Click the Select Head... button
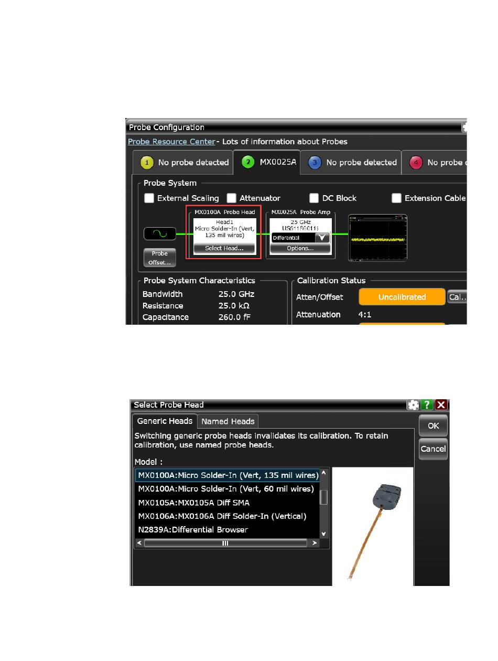The height and width of the screenshot is (661, 498). pyautogui.click(x=224, y=248)
